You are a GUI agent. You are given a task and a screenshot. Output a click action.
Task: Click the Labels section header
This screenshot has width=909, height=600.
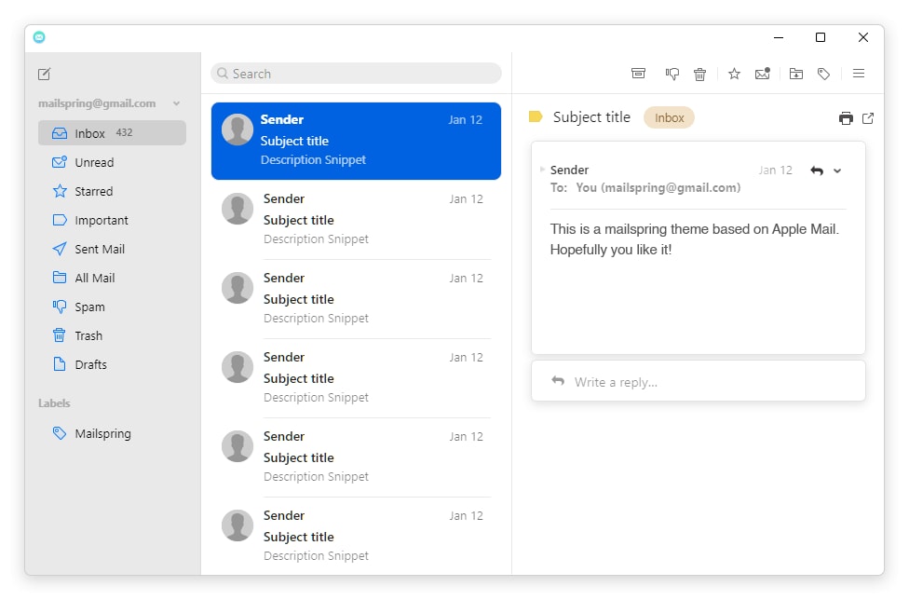point(54,403)
